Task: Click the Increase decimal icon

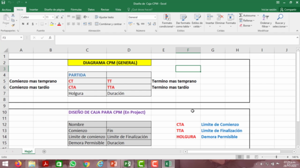Action: 150,24
